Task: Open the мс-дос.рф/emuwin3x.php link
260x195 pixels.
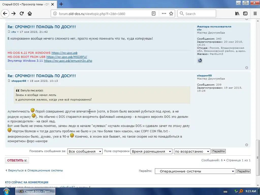Action: click(x=68, y=61)
